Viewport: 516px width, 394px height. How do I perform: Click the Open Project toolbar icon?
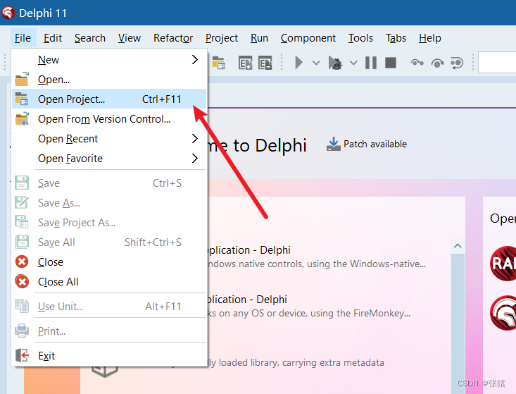click(218, 63)
